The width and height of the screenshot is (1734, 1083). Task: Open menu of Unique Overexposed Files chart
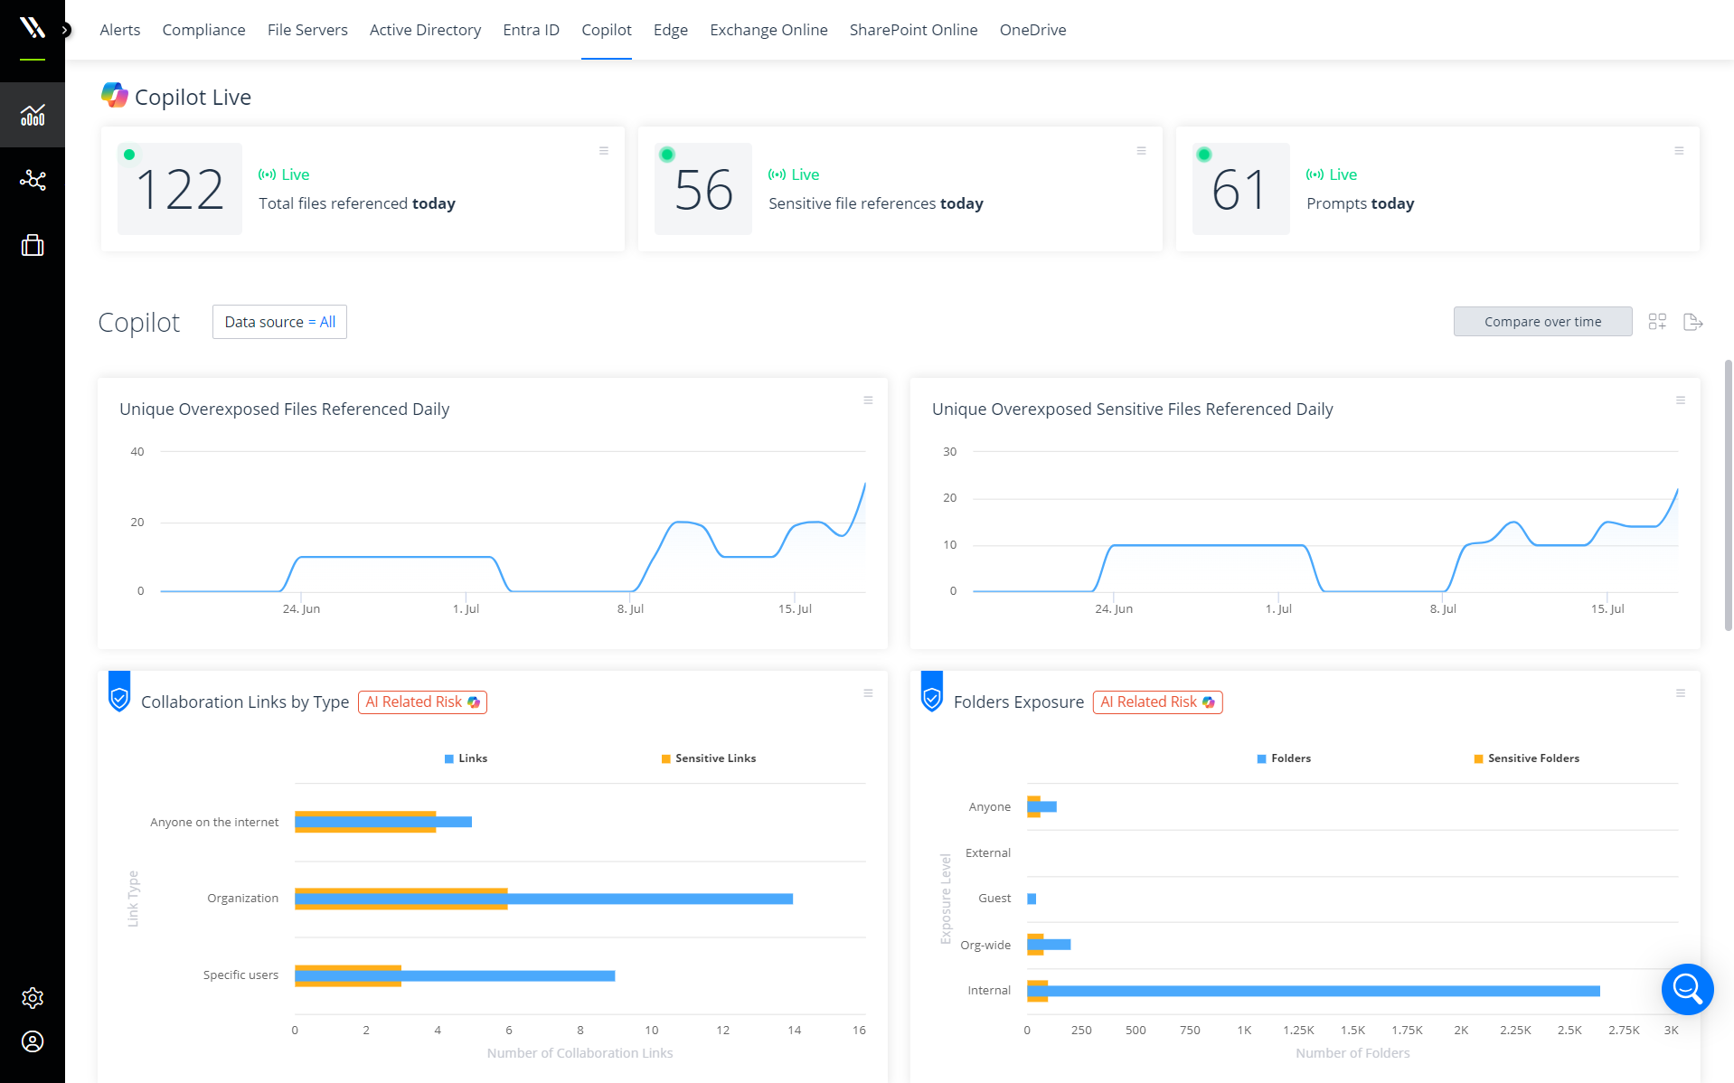click(868, 400)
